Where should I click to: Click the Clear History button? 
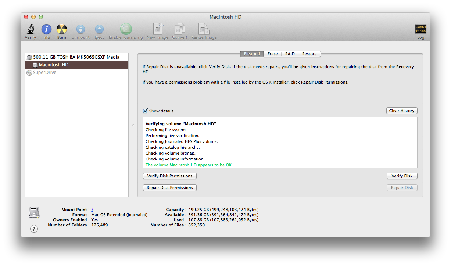tap(402, 111)
